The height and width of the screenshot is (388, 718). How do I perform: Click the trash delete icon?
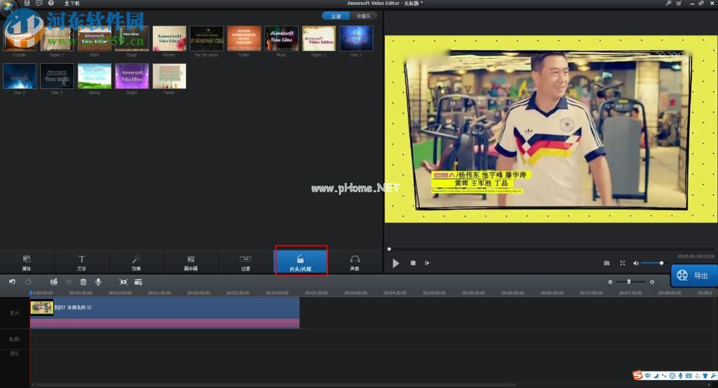(83, 282)
